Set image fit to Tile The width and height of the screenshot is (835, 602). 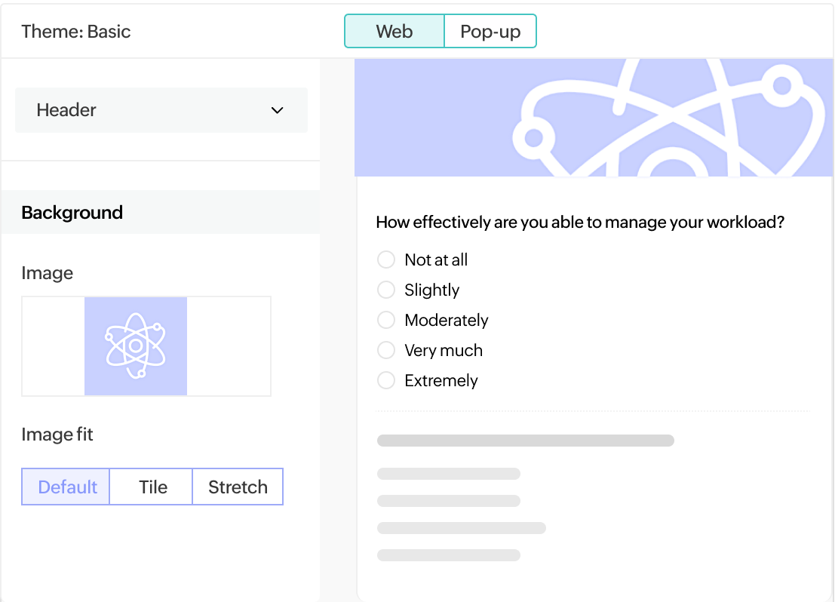point(152,487)
